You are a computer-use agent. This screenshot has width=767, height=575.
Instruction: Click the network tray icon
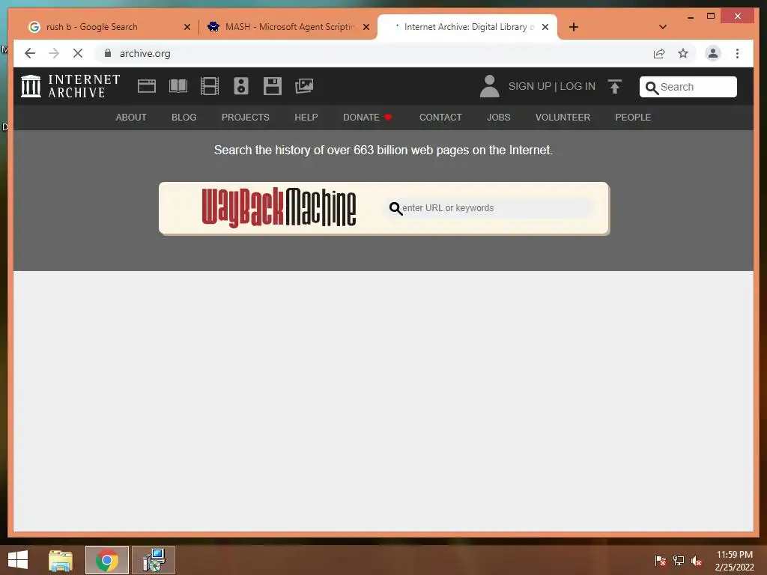(679, 560)
